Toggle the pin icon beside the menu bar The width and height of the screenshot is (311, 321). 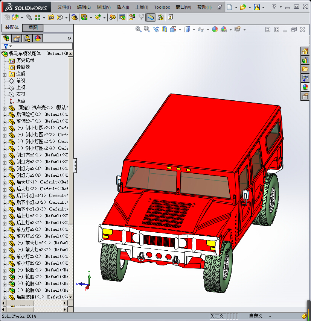pyautogui.click(x=220, y=7)
